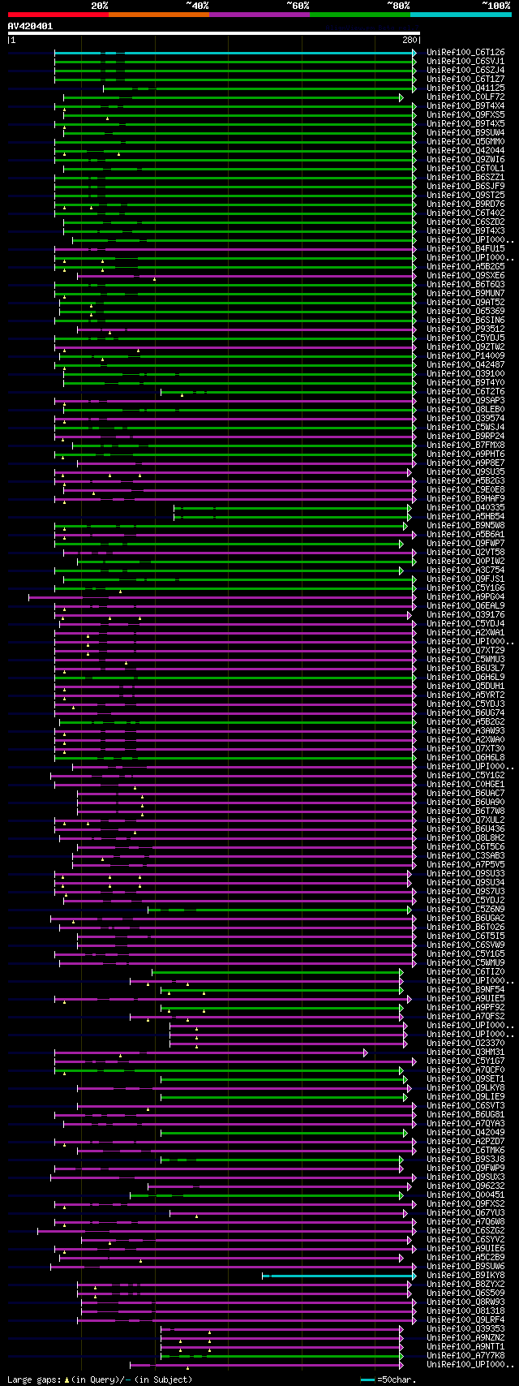519x1386 pixels.
Task: Select the UniRef100_P14009 label
Action: (x=465, y=356)
